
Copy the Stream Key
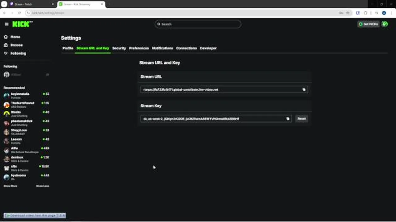point(288,119)
